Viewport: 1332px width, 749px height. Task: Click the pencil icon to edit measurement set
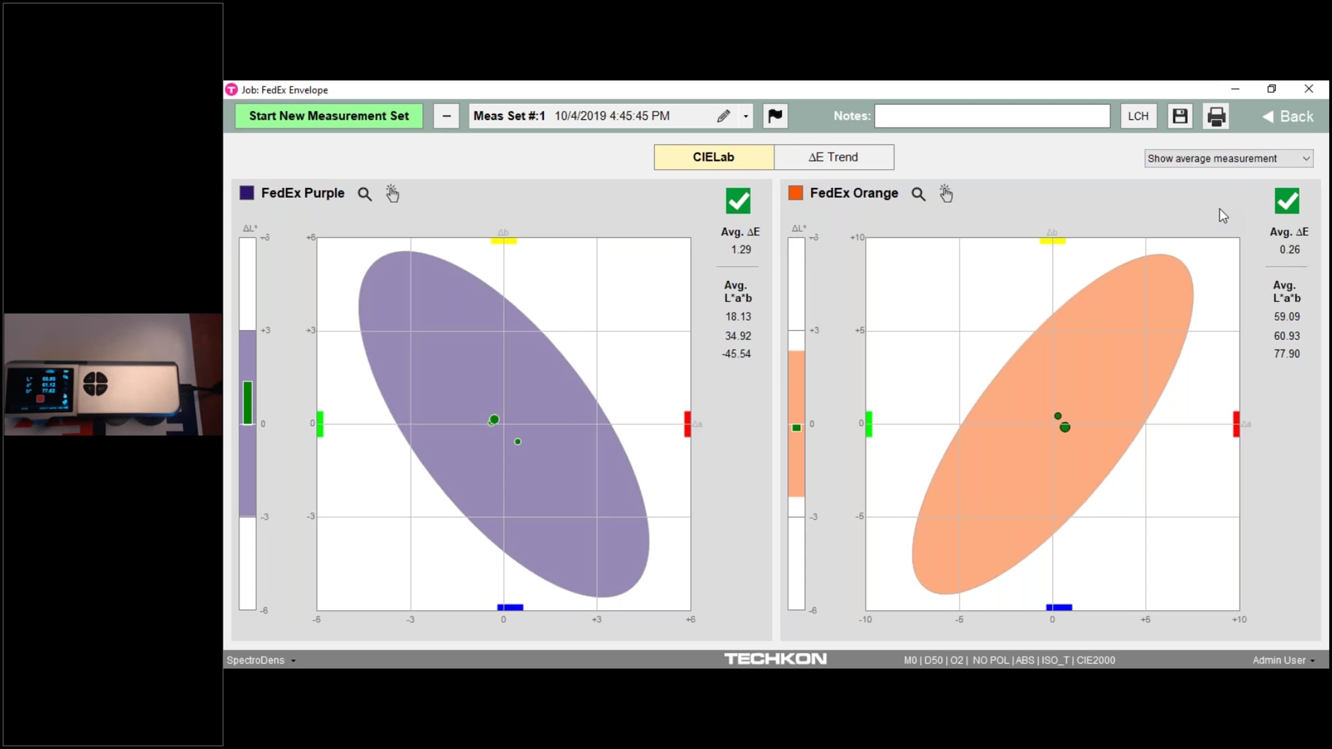point(723,117)
